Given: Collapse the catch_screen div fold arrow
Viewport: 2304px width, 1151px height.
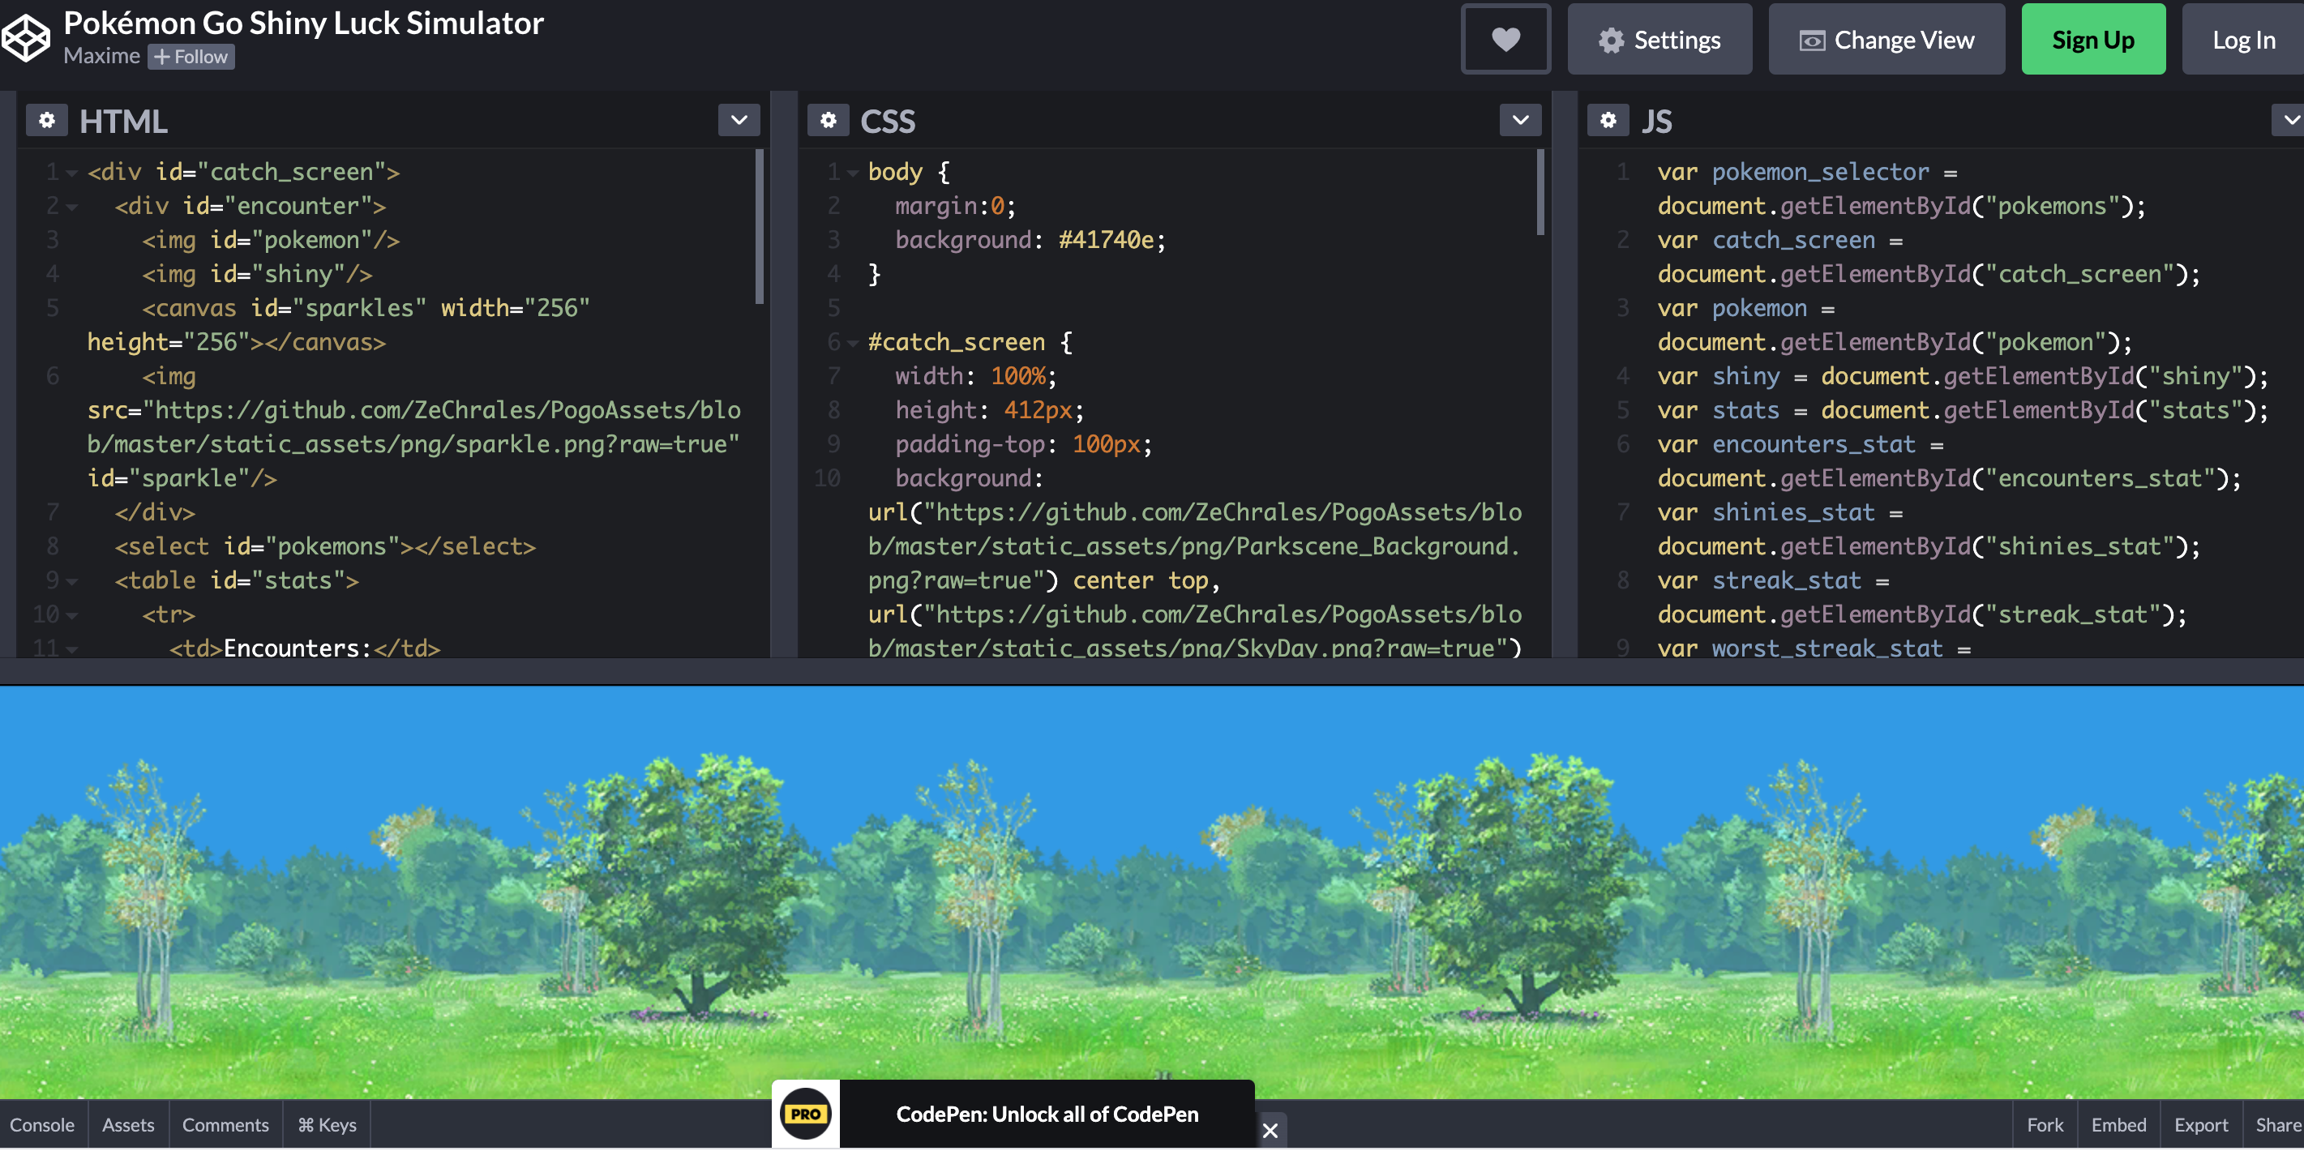Looking at the screenshot, I should click(x=71, y=173).
